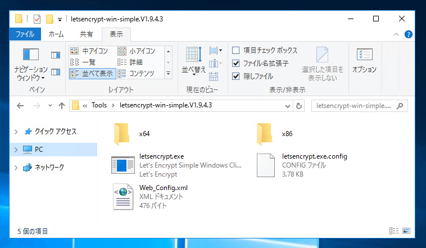Collapse the ribbon with chevron

396,34
